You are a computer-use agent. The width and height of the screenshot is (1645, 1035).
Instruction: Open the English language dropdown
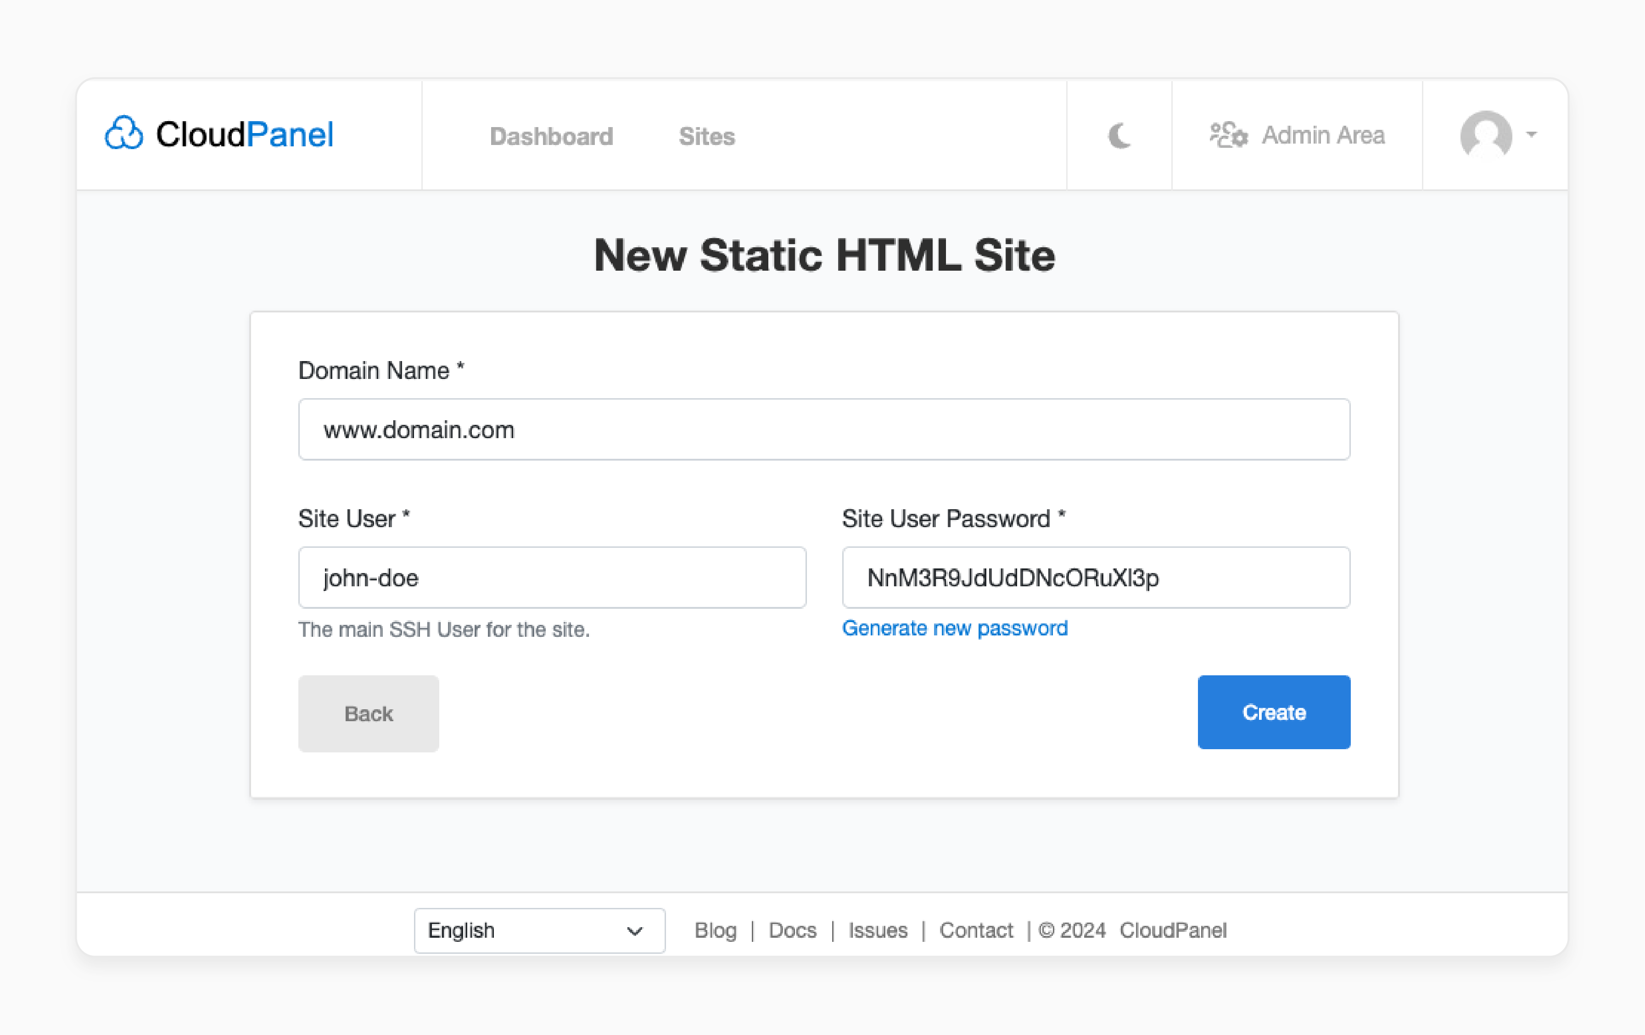click(539, 930)
